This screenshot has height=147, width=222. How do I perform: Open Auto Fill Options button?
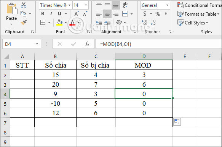pos(177,122)
